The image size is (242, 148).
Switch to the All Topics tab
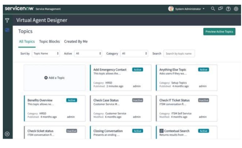click(27, 41)
